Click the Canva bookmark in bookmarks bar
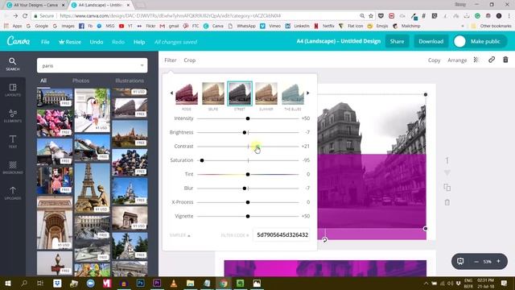 point(213,26)
